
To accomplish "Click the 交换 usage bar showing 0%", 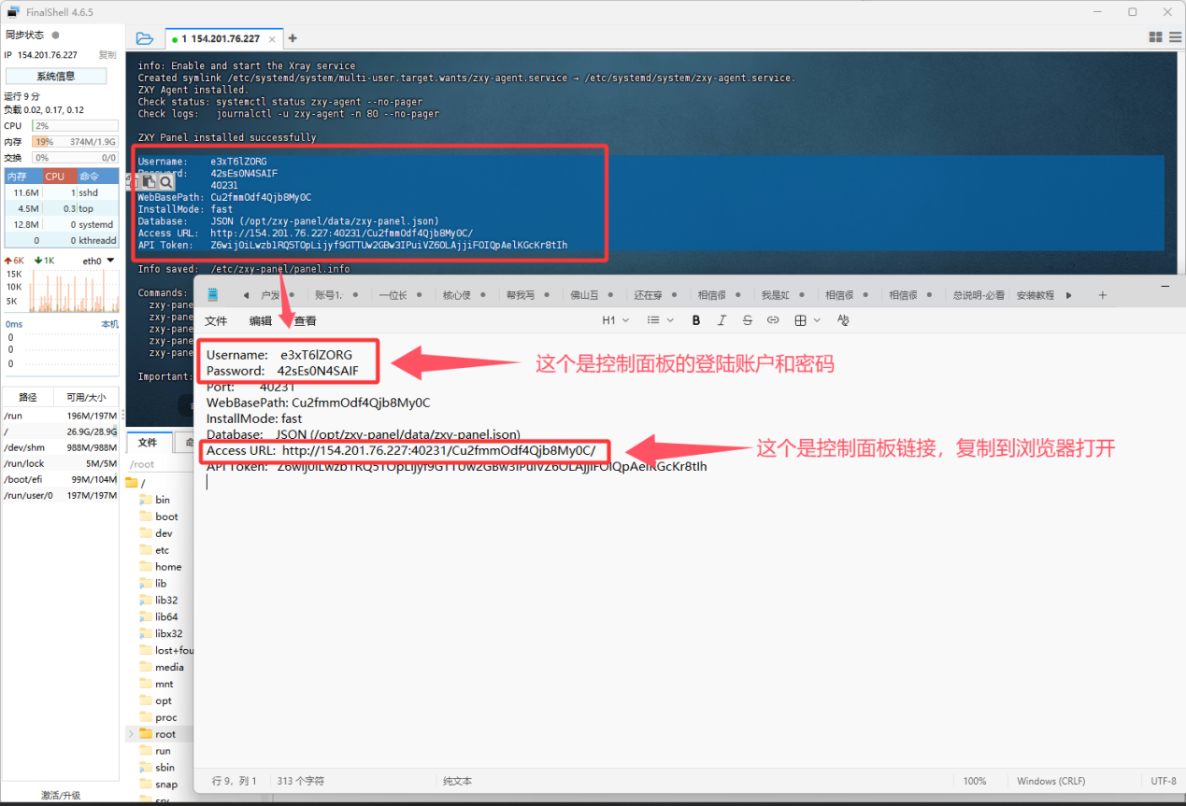I will click(75, 158).
